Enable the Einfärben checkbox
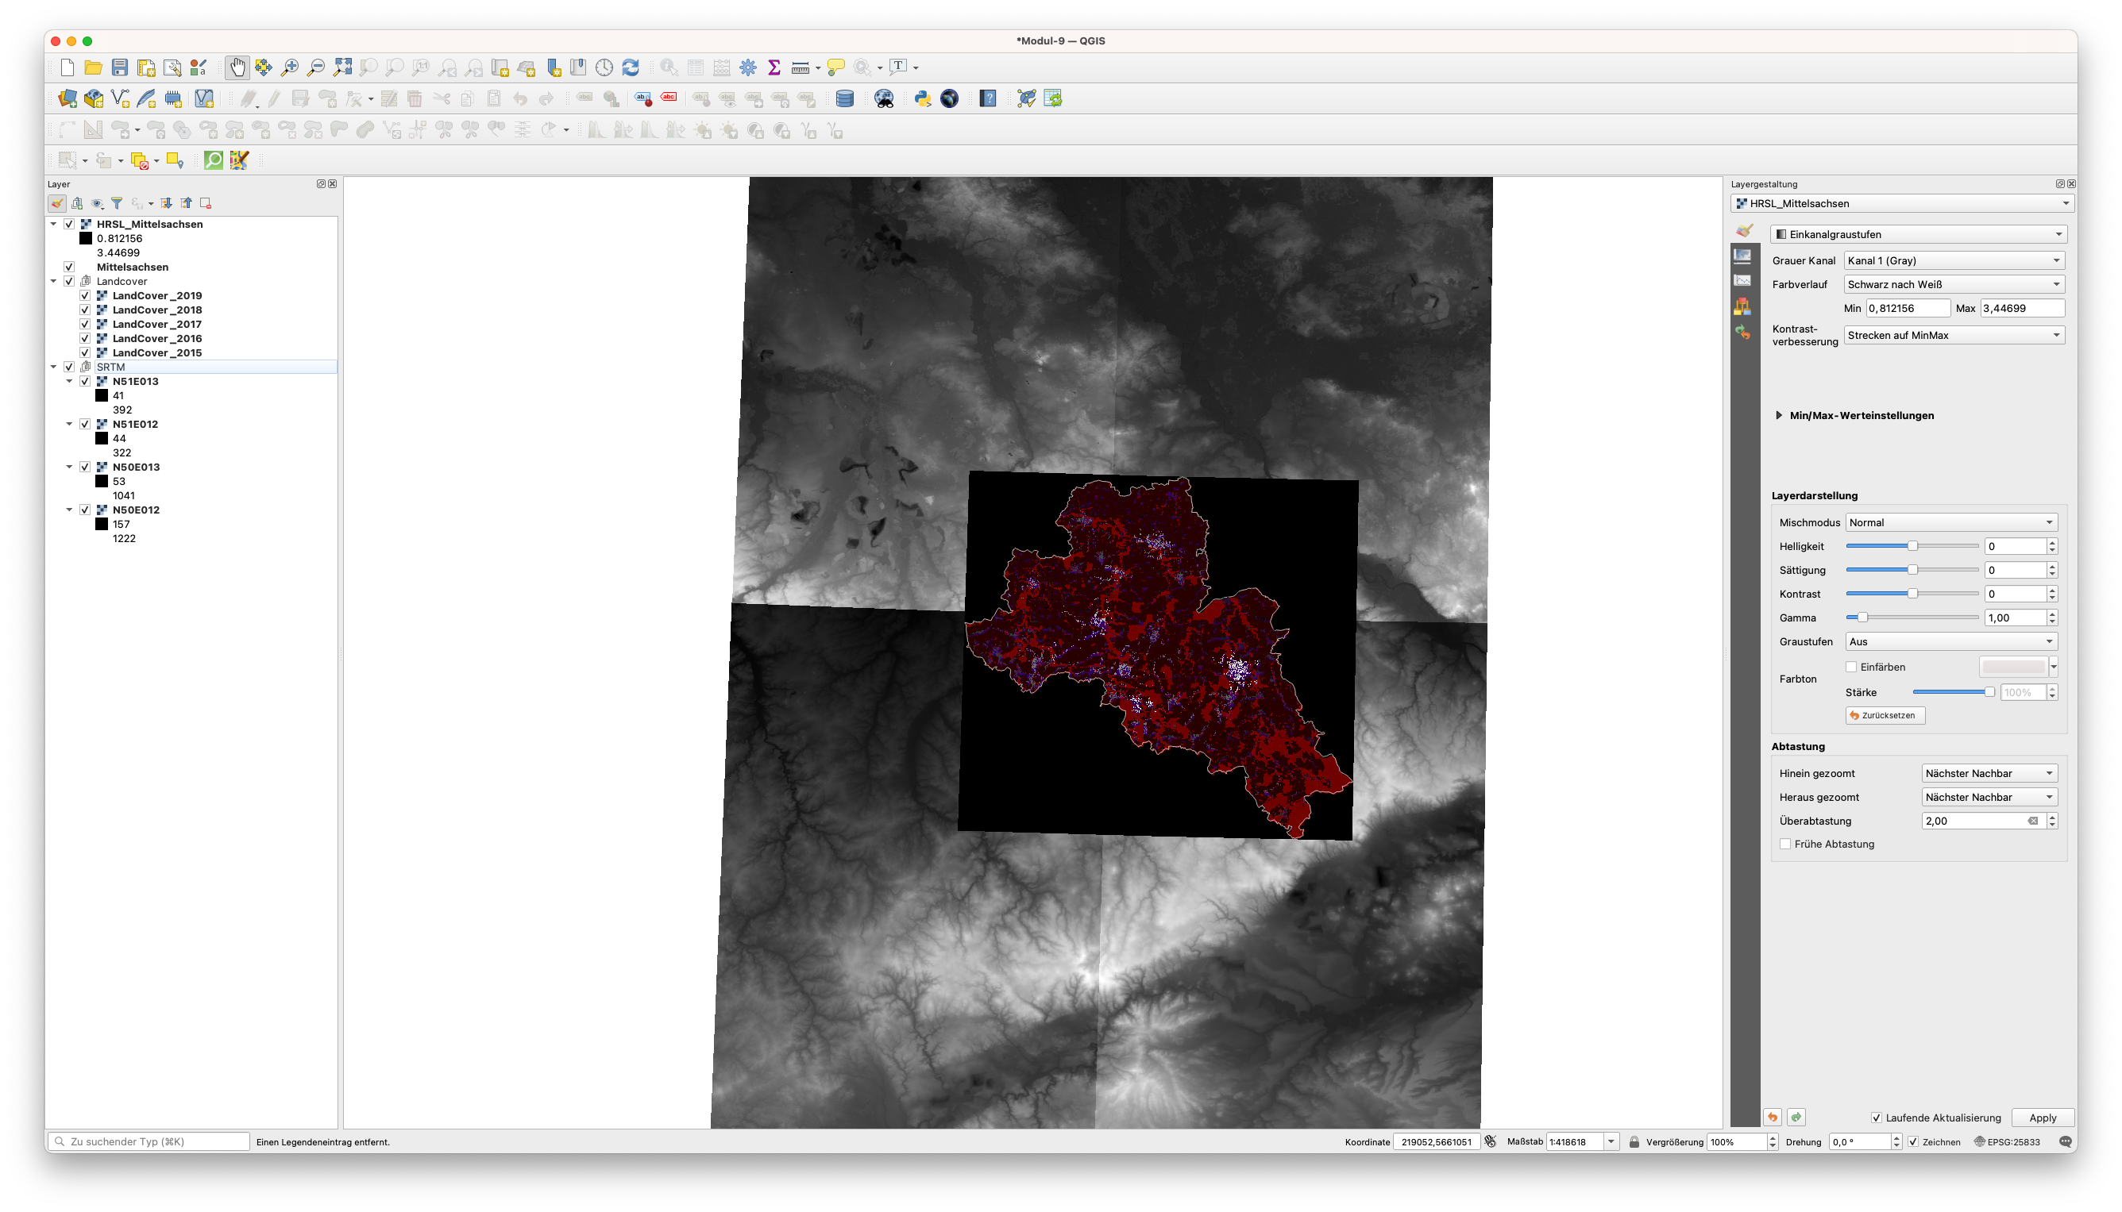This screenshot has width=2122, height=1212. tap(1851, 668)
